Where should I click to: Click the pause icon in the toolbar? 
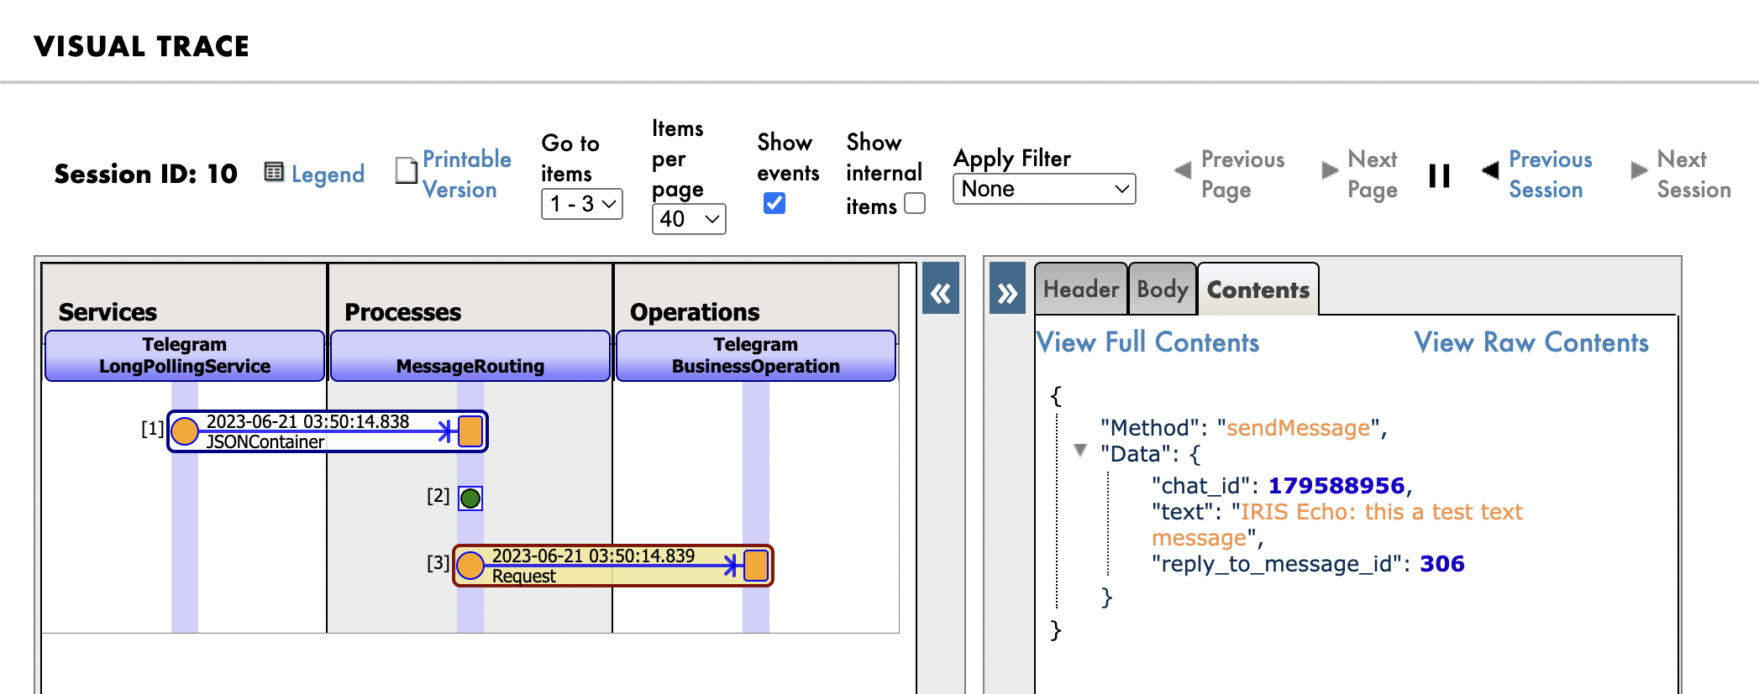point(1439,175)
